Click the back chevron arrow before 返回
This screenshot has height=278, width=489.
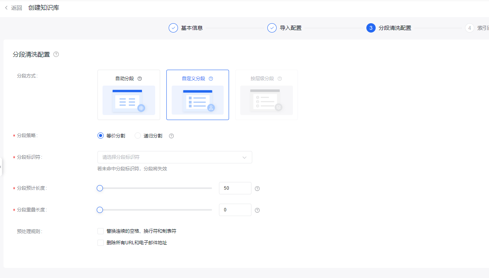pos(5,7)
